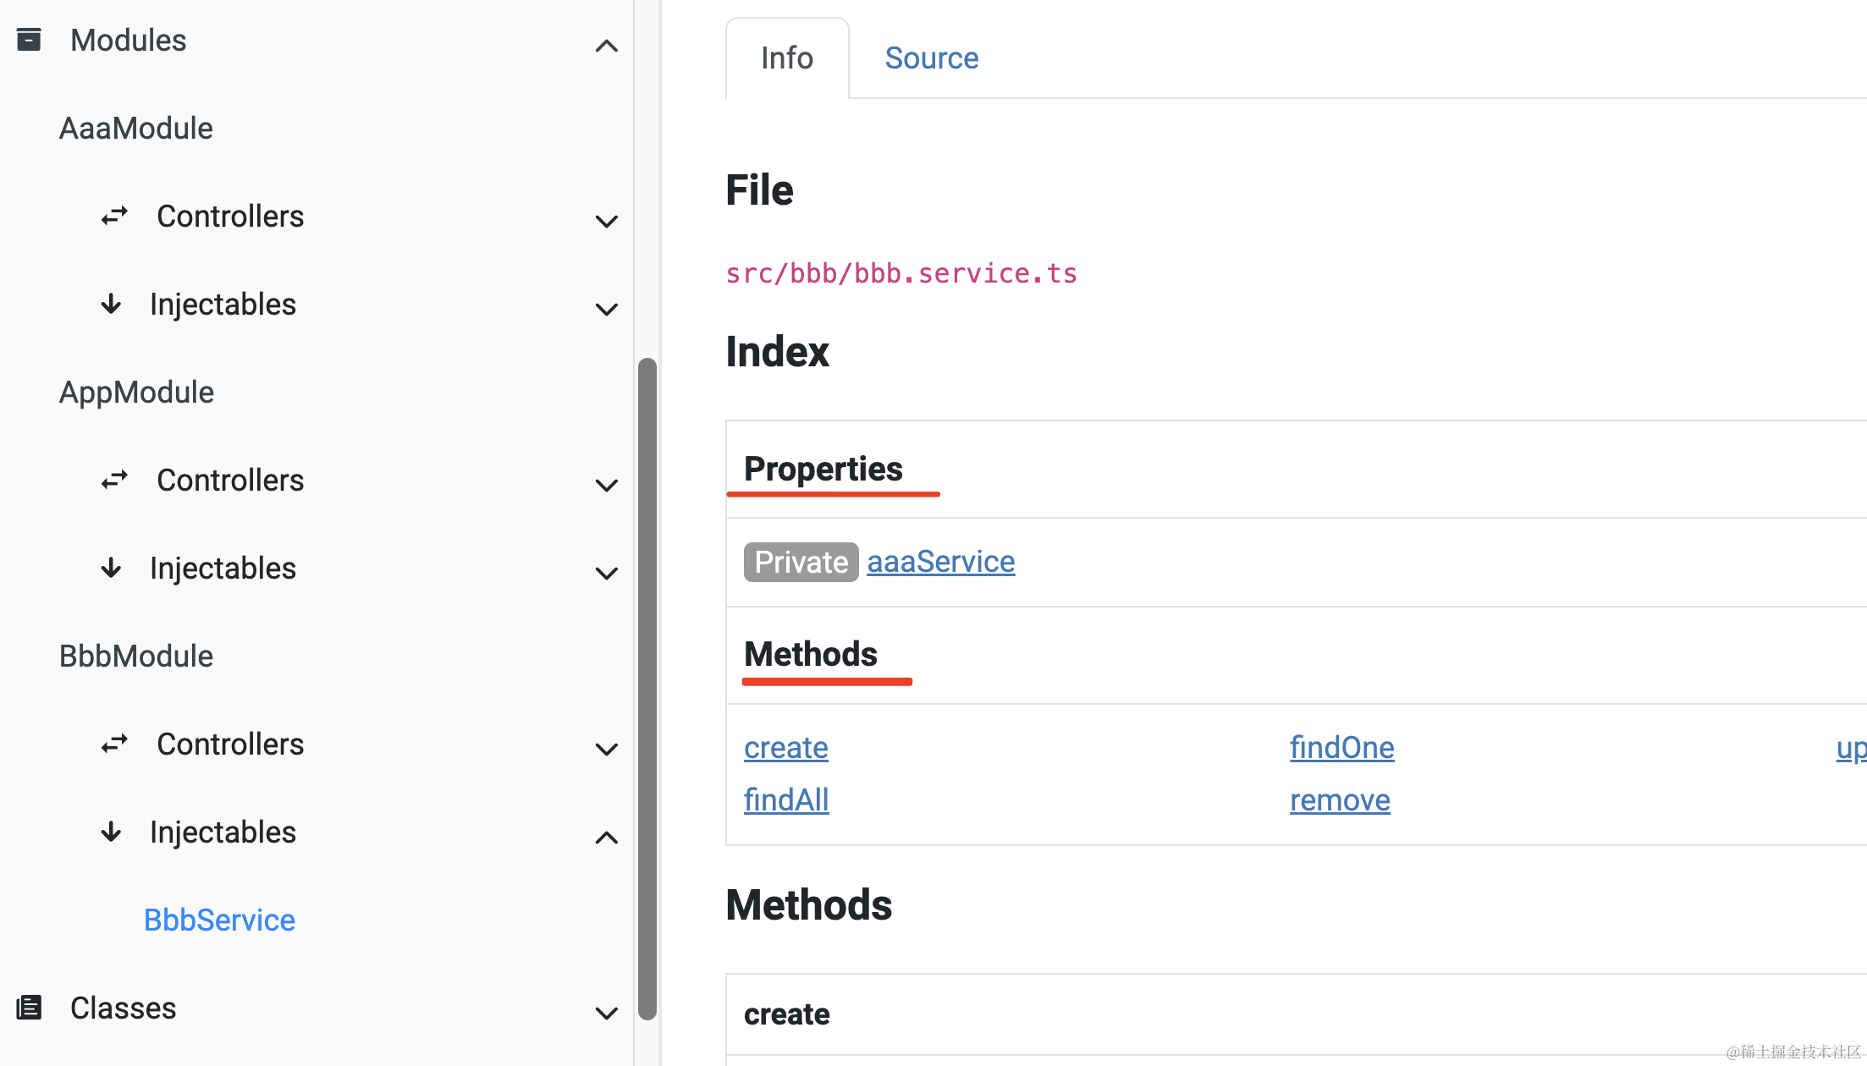1867x1066 pixels.
Task: Collapse the Modules section chevron
Action: [x=606, y=46]
